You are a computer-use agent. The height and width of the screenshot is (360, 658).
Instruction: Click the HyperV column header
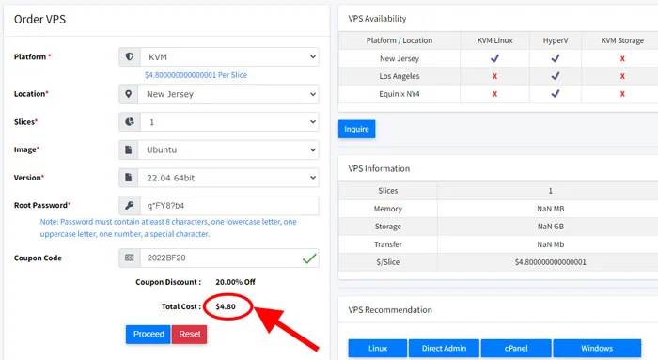point(556,40)
